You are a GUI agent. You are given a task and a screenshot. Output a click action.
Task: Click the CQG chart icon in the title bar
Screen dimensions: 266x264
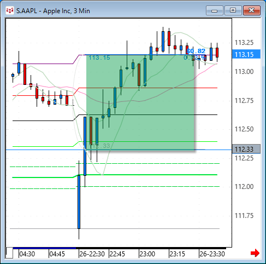(10, 10)
